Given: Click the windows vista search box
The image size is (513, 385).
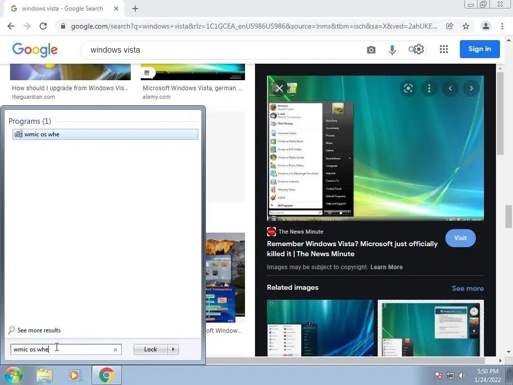Looking at the screenshot, I should 222,50.
